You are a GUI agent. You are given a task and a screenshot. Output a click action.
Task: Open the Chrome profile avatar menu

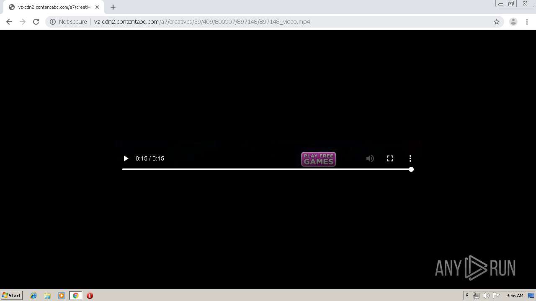(x=513, y=22)
